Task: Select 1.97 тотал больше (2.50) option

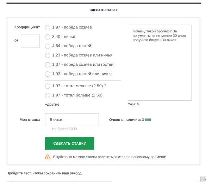Action: tap(48, 95)
